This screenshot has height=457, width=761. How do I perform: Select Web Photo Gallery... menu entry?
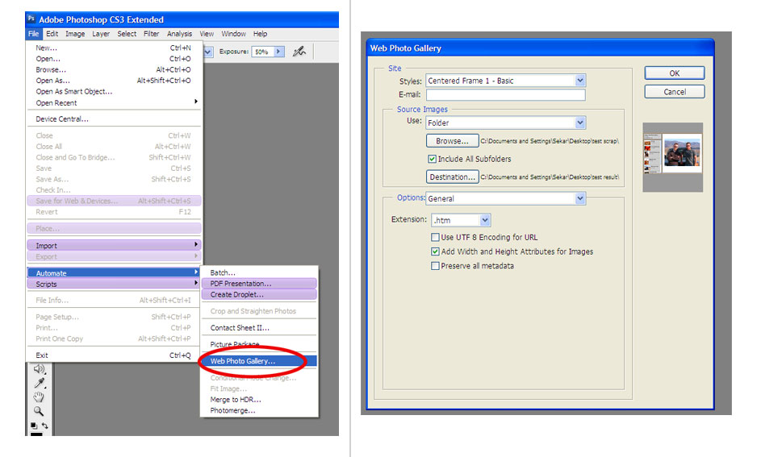coord(259,360)
